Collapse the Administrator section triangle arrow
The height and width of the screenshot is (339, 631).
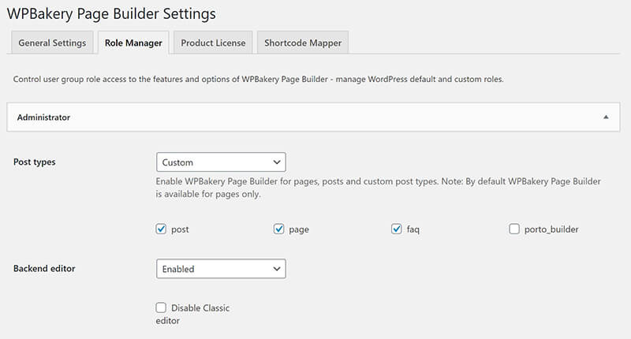click(x=606, y=117)
